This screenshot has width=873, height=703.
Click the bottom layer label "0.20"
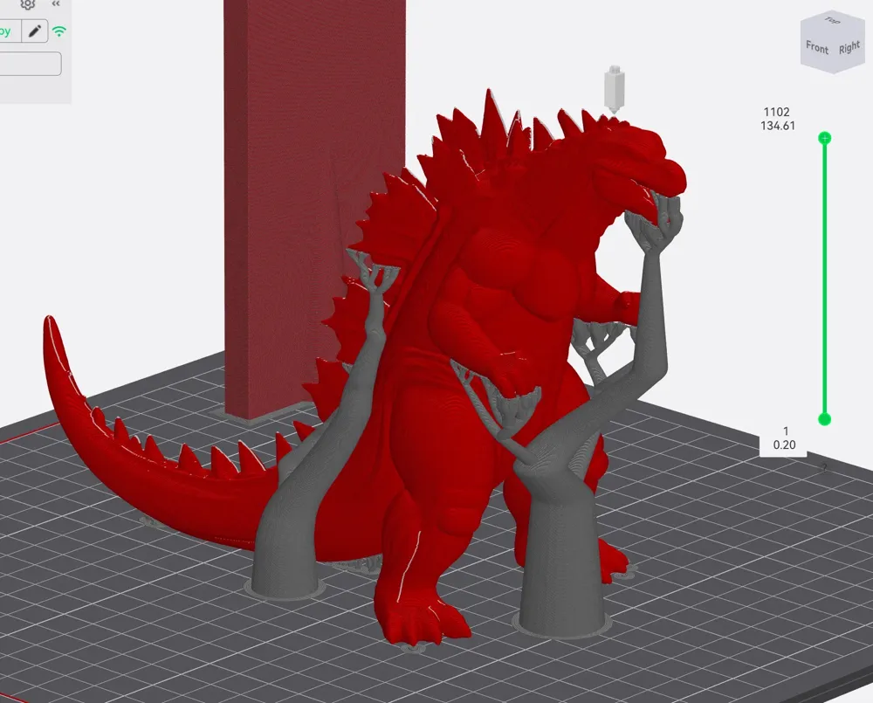tap(784, 445)
